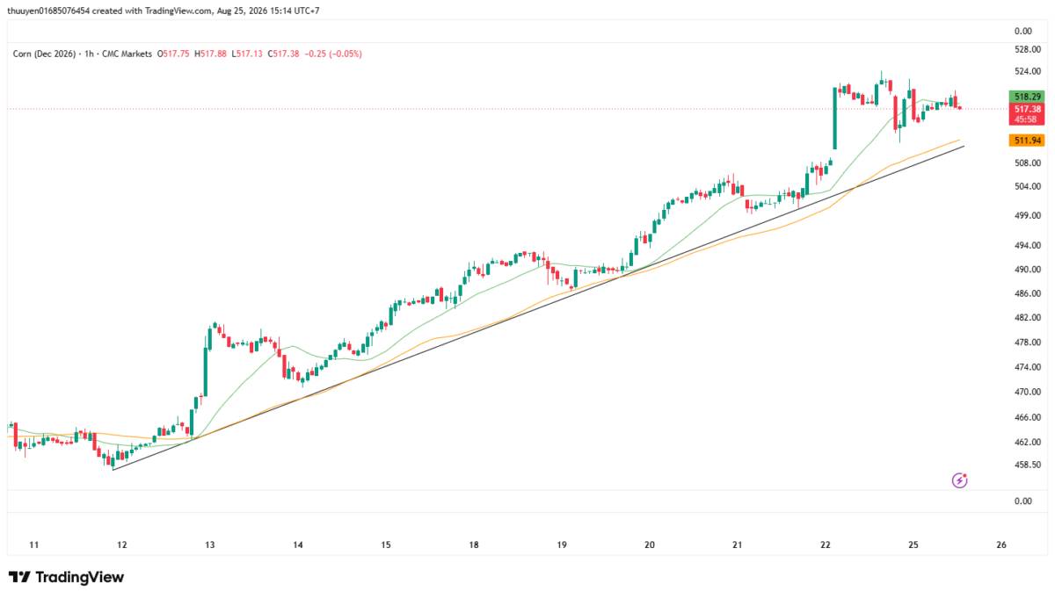Click the 499.00 price axis label
1055x599 pixels.
tap(1028, 215)
